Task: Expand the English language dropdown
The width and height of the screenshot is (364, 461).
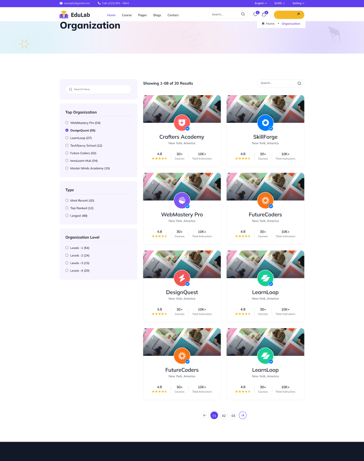Action: click(261, 3)
